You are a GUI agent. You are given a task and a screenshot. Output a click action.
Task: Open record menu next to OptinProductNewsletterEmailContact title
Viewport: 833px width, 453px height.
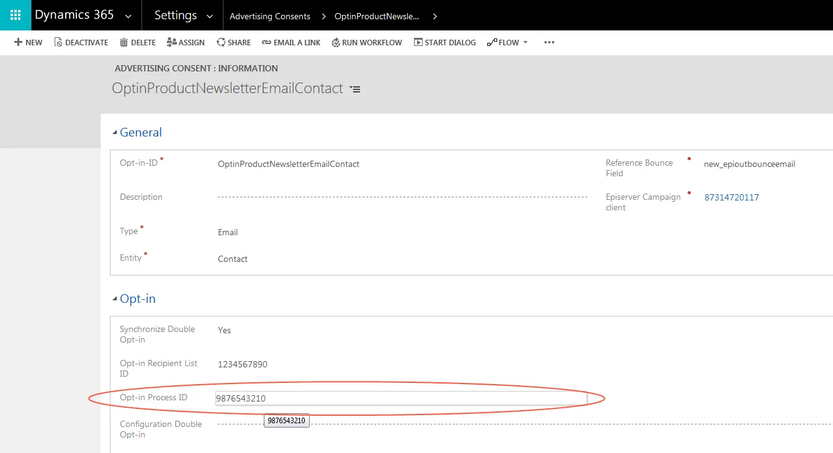pyautogui.click(x=355, y=89)
